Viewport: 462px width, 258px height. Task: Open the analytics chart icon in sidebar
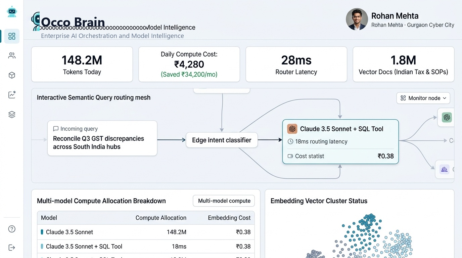coord(12,95)
